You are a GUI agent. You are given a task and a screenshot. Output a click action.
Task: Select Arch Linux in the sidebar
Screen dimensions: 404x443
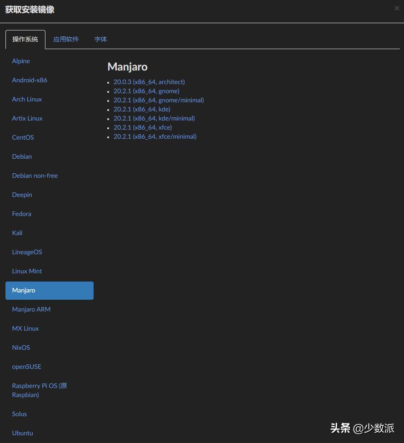tap(27, 99)
